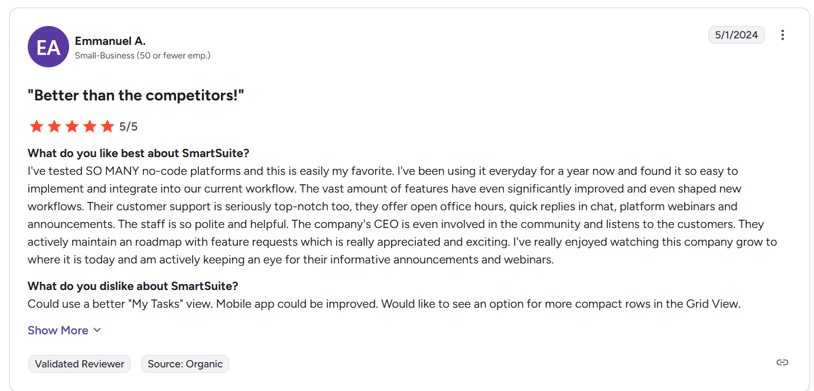Screen dimensions: 814x391
Task: Select the Validated Reviewer badge
Action: (80, 364)
